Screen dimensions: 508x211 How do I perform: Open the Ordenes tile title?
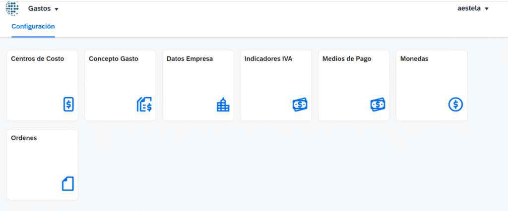pos(24,138)
